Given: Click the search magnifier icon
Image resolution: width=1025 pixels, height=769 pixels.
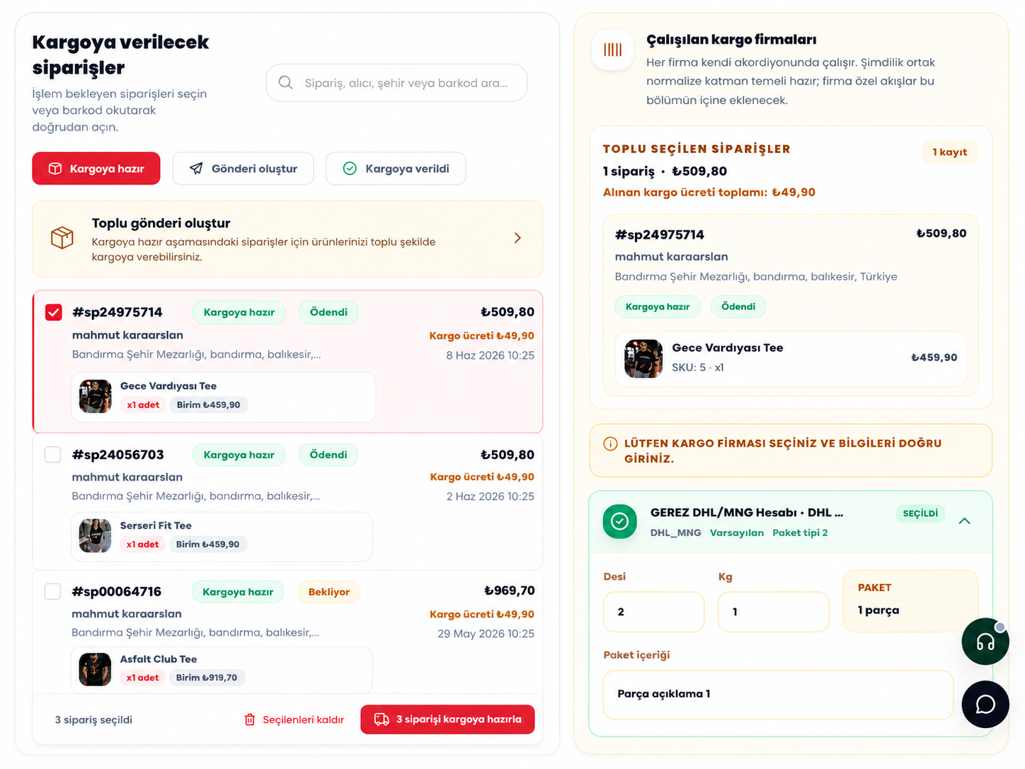Looking at the screenshot, I should coord(285,83).
